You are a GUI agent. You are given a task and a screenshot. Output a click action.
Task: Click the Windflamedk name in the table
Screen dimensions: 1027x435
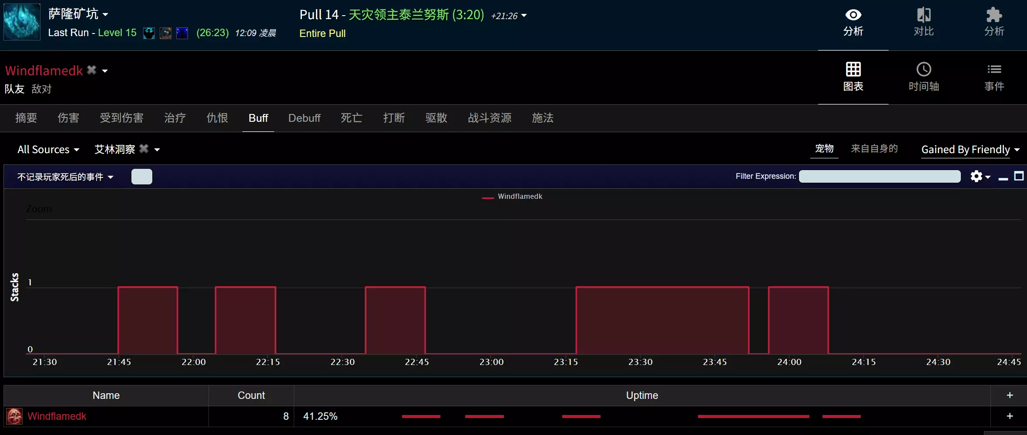(57, 416)
